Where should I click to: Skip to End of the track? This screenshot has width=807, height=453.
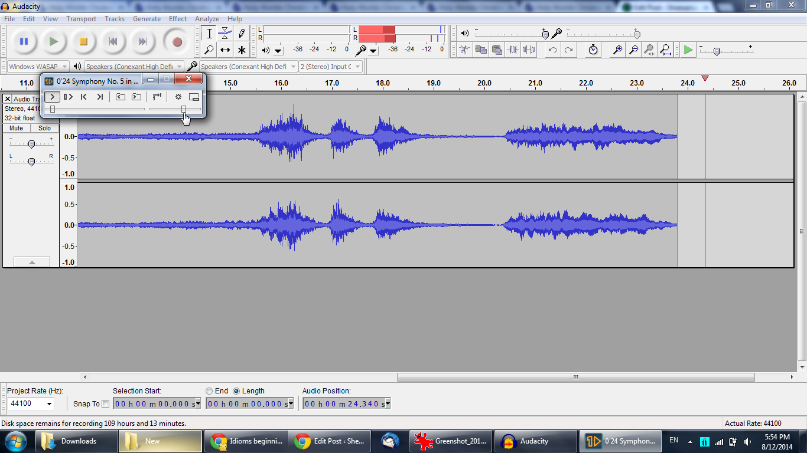pyautogui.click(x=142, y=41)
